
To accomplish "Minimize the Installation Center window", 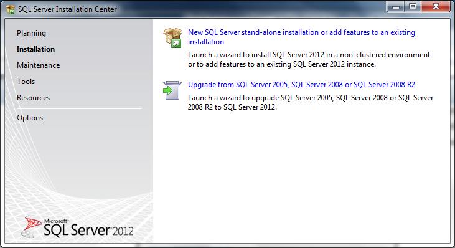I will pyautogui.click(x=395, y=7).
